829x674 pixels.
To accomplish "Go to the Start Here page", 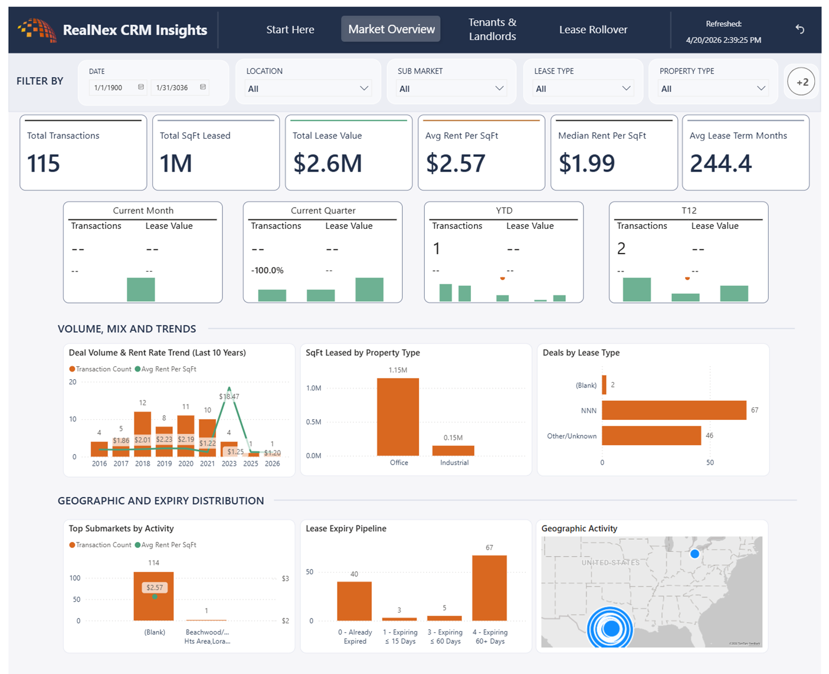I will (x=290, y=29).
